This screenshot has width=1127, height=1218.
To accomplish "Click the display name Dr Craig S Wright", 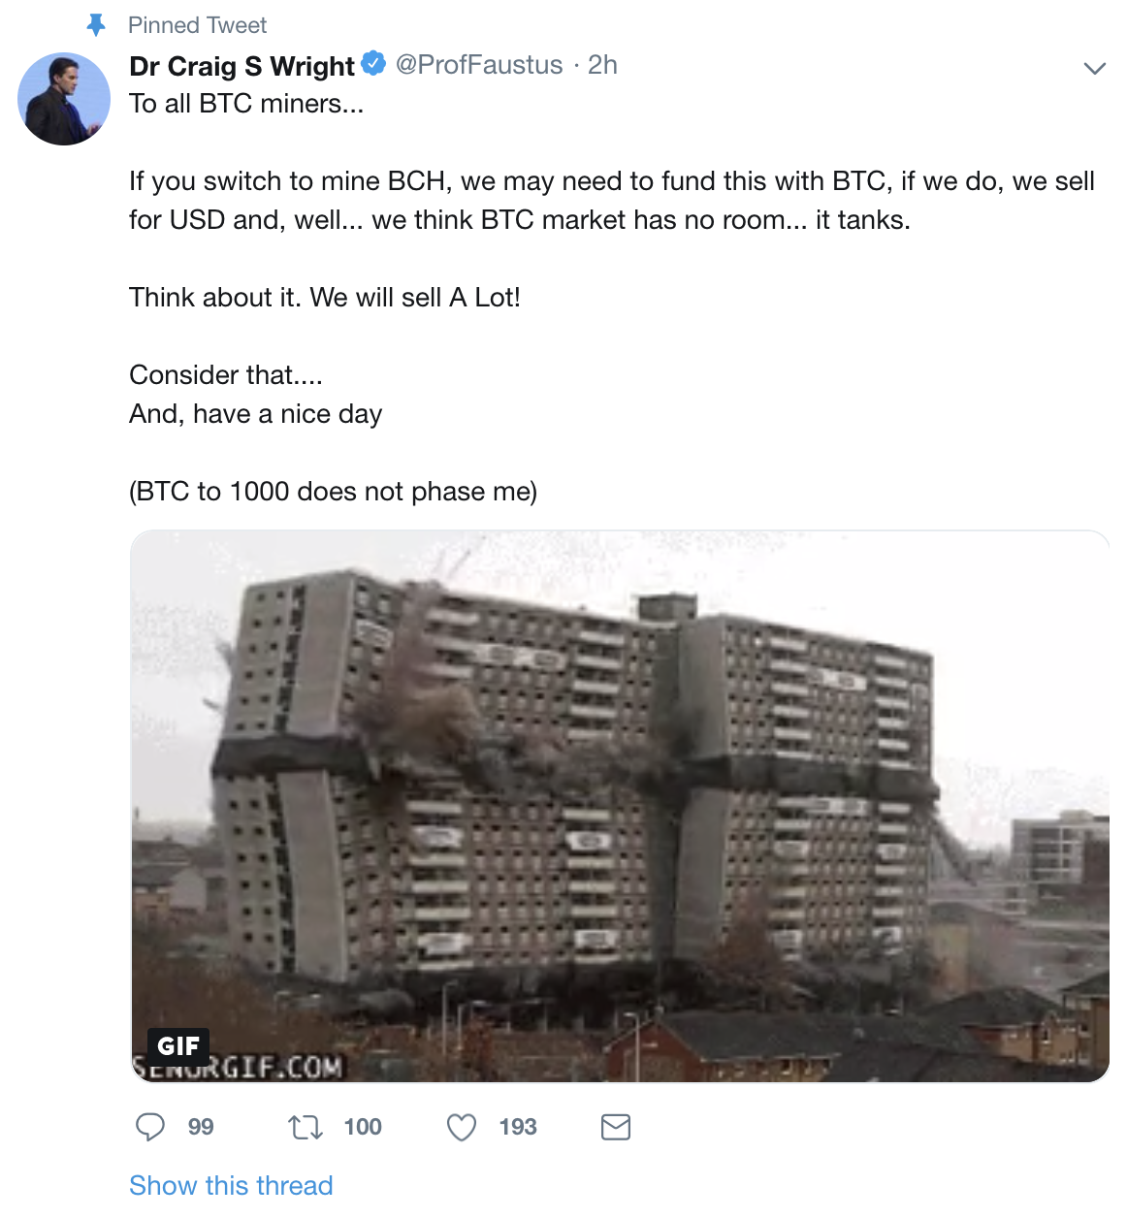I will point(241,66).
